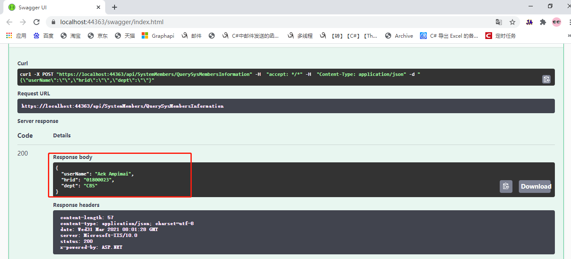The image size is (571, 259).
Task: Click the Server response heading
Action: coord(38,121)
